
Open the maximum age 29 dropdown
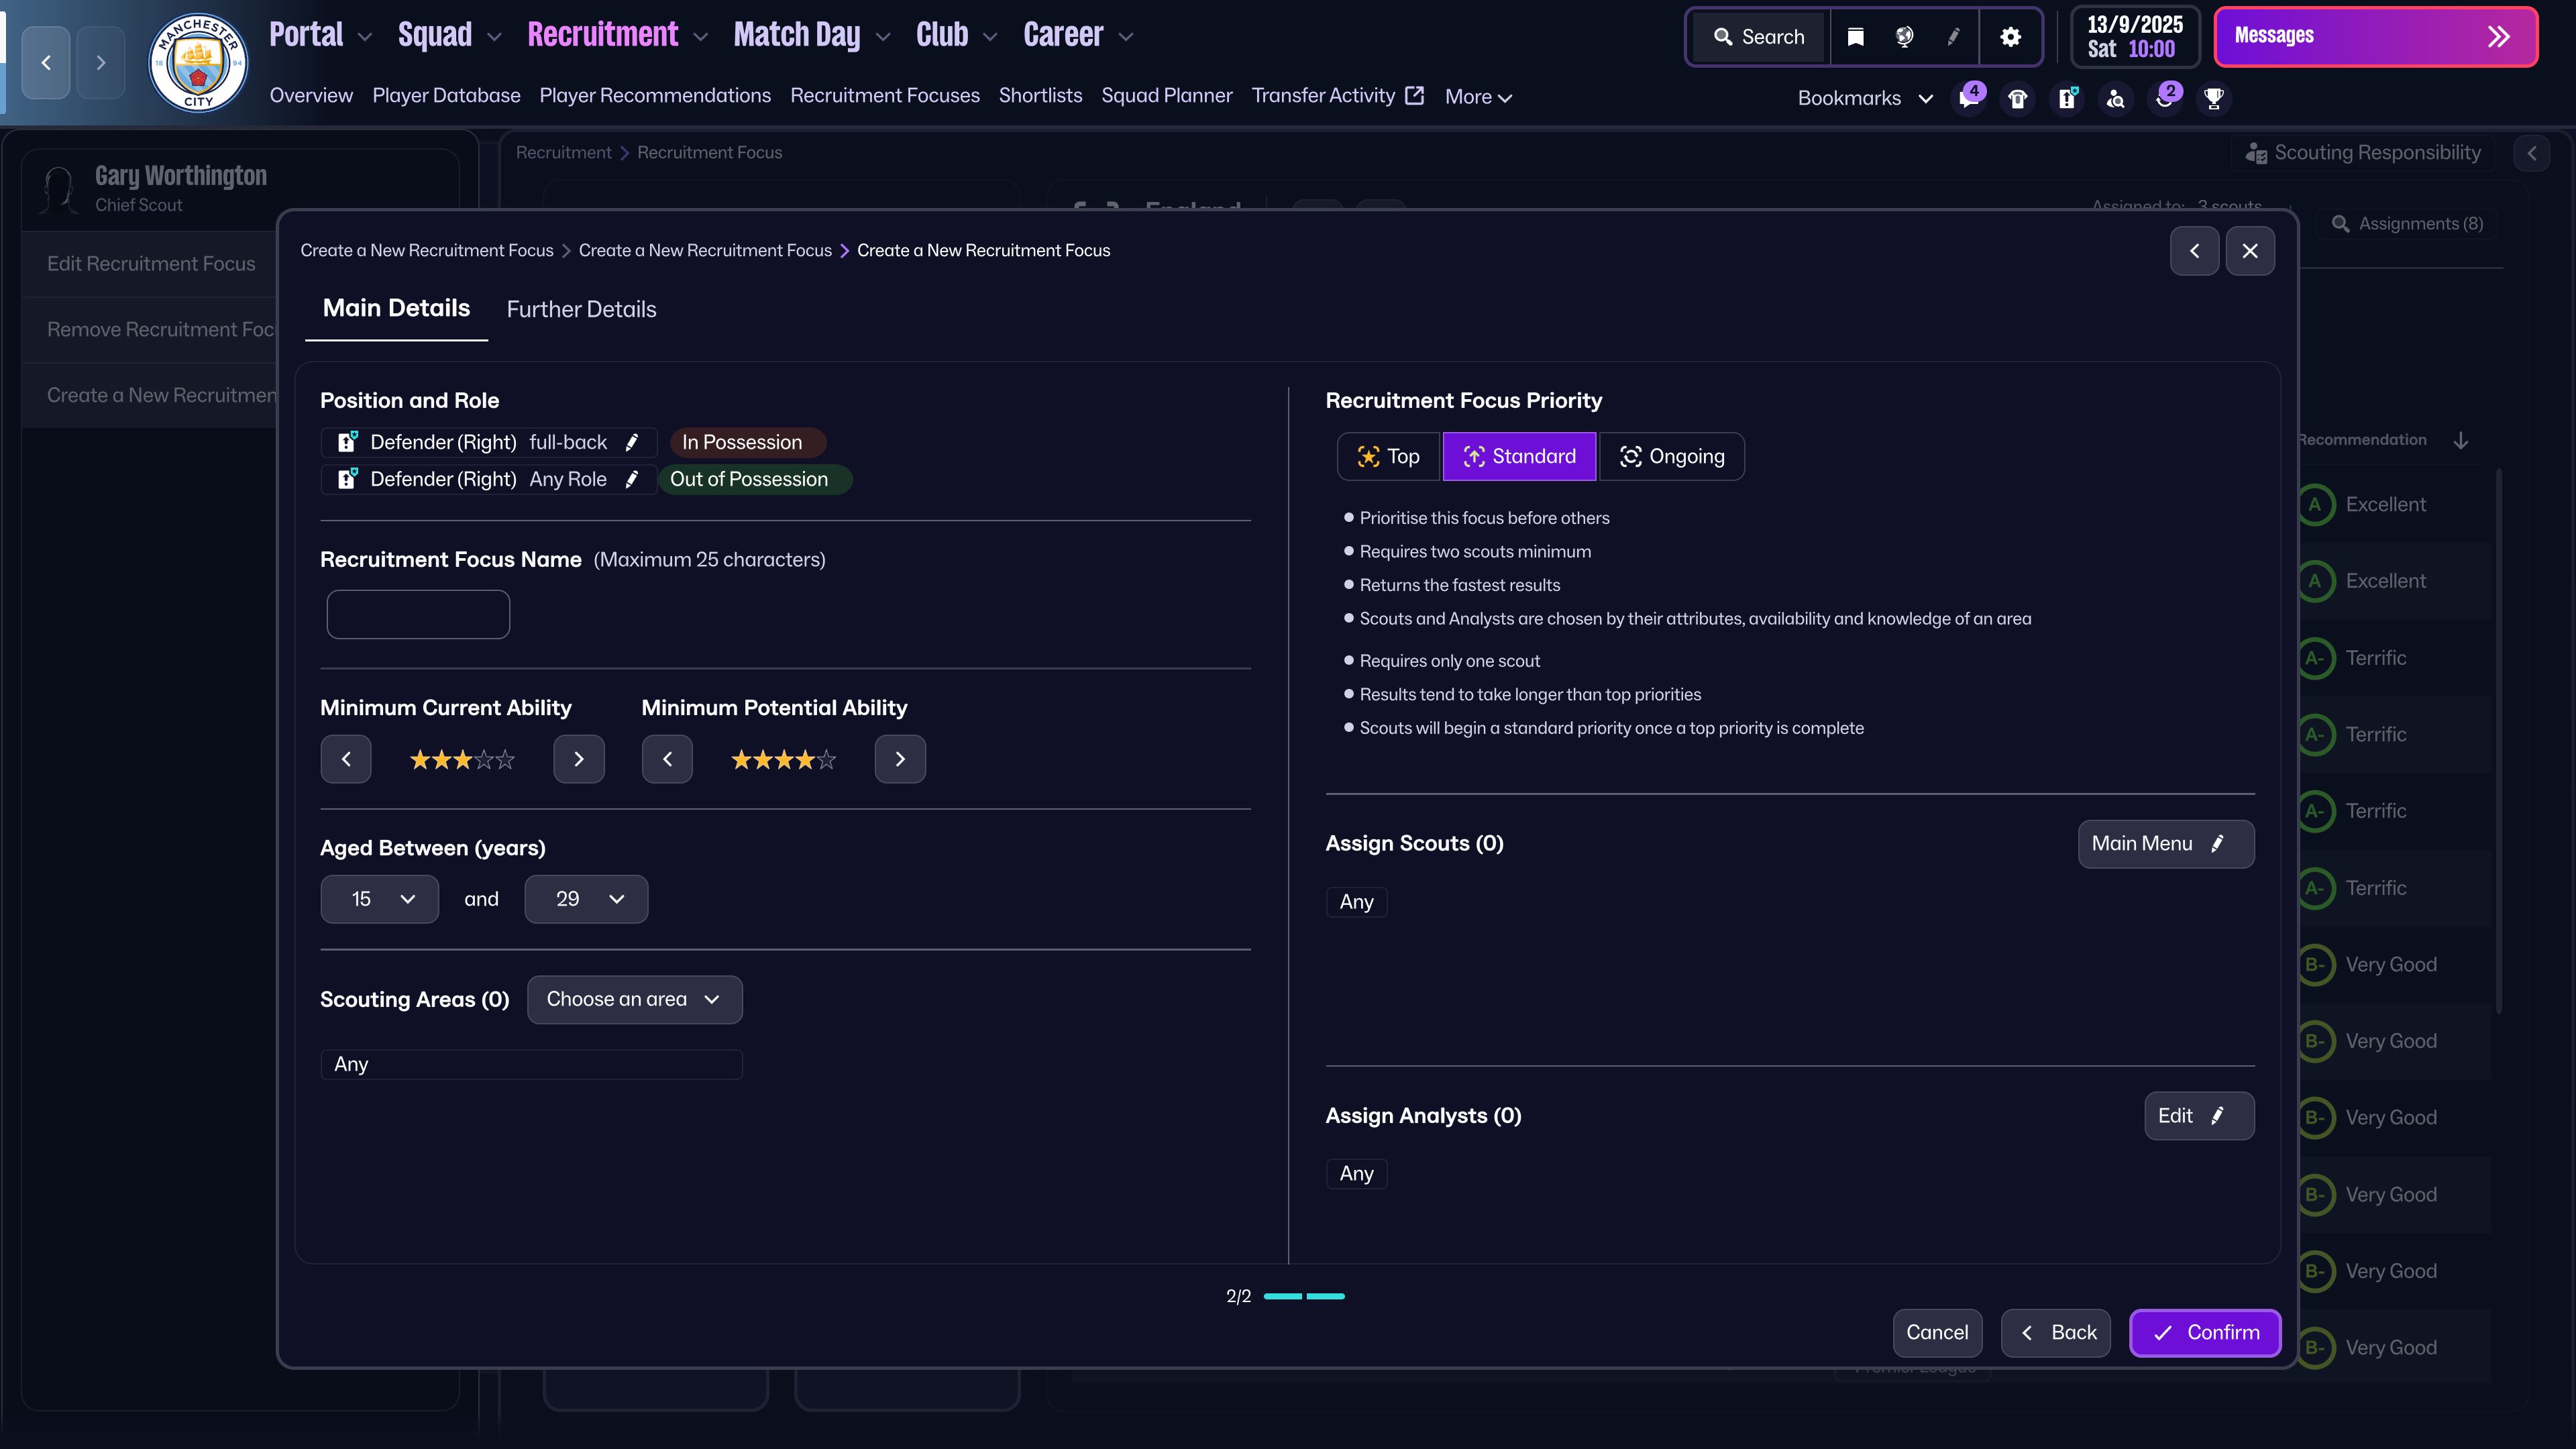point(586,899)
